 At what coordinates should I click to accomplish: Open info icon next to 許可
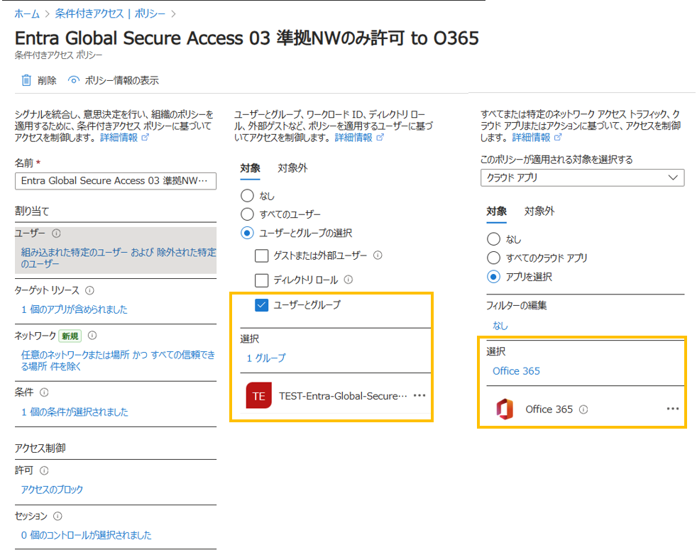44,471
